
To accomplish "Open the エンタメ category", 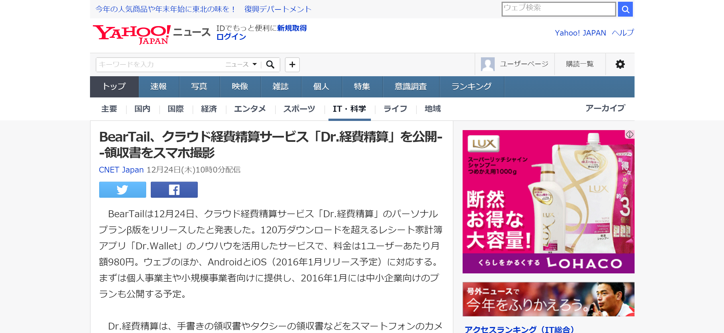I will click(250, 109).
